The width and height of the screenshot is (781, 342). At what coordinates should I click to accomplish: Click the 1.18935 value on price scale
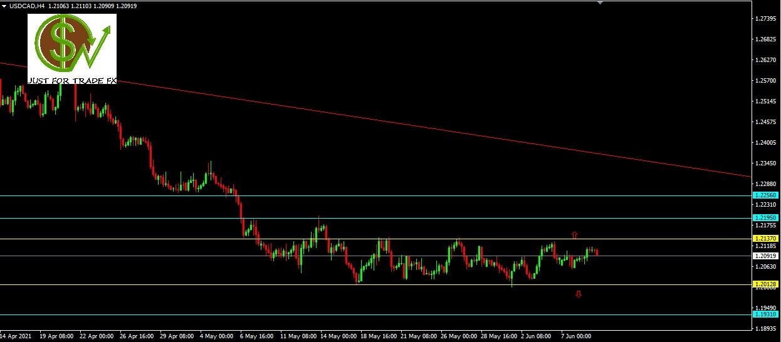point(766,329)
